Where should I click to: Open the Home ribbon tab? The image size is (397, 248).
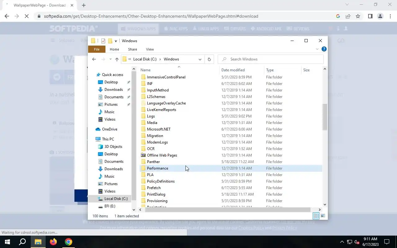[x=114, y=49]
